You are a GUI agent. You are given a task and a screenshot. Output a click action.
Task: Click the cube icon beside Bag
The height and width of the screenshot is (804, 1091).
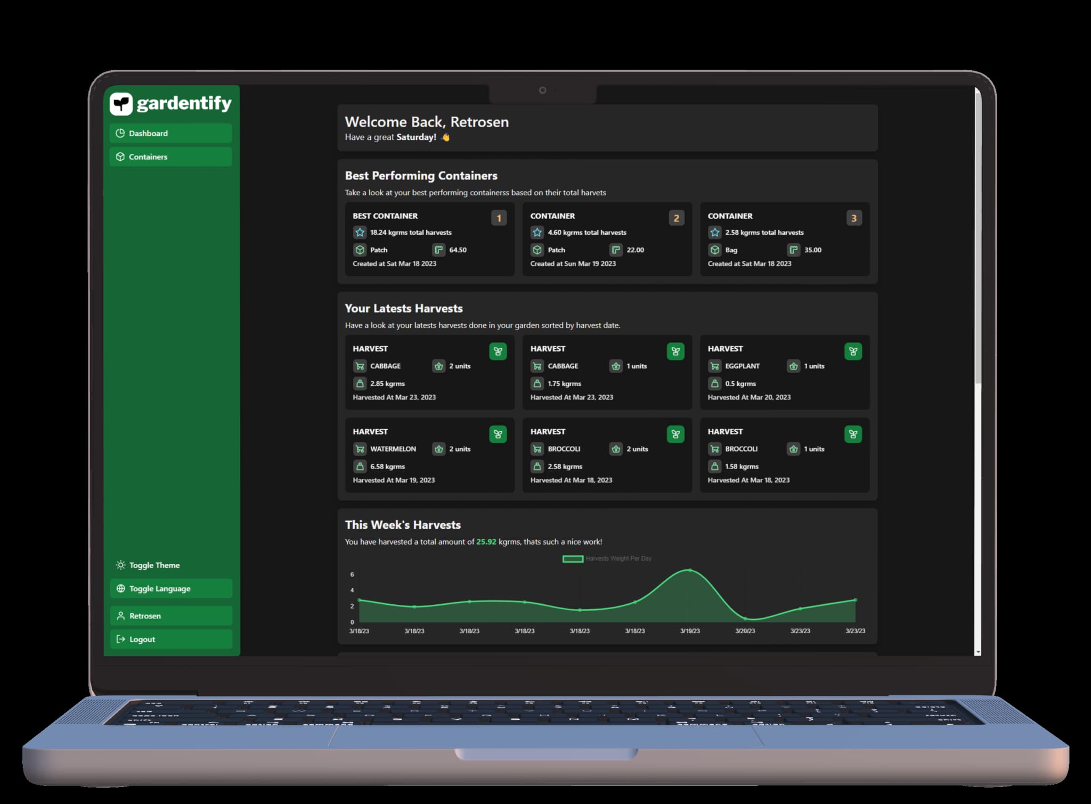715,250
